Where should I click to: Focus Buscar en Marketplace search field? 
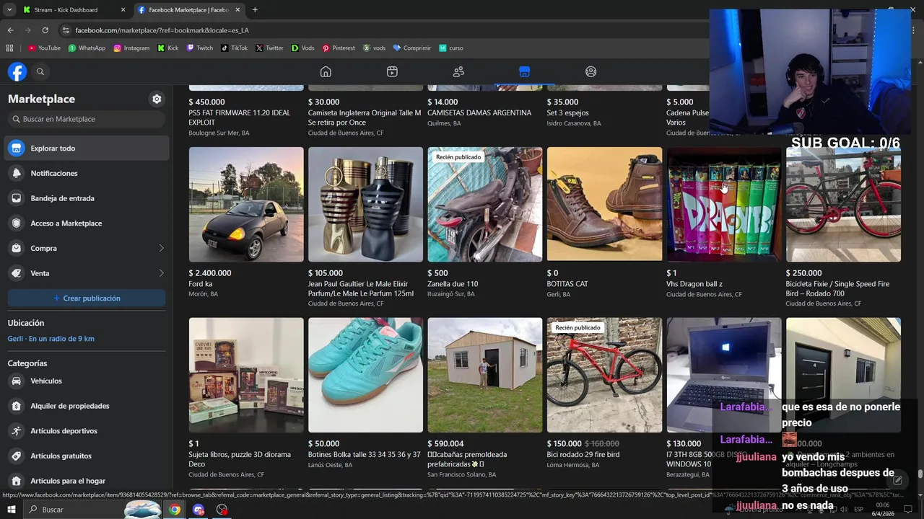[87, 119]
